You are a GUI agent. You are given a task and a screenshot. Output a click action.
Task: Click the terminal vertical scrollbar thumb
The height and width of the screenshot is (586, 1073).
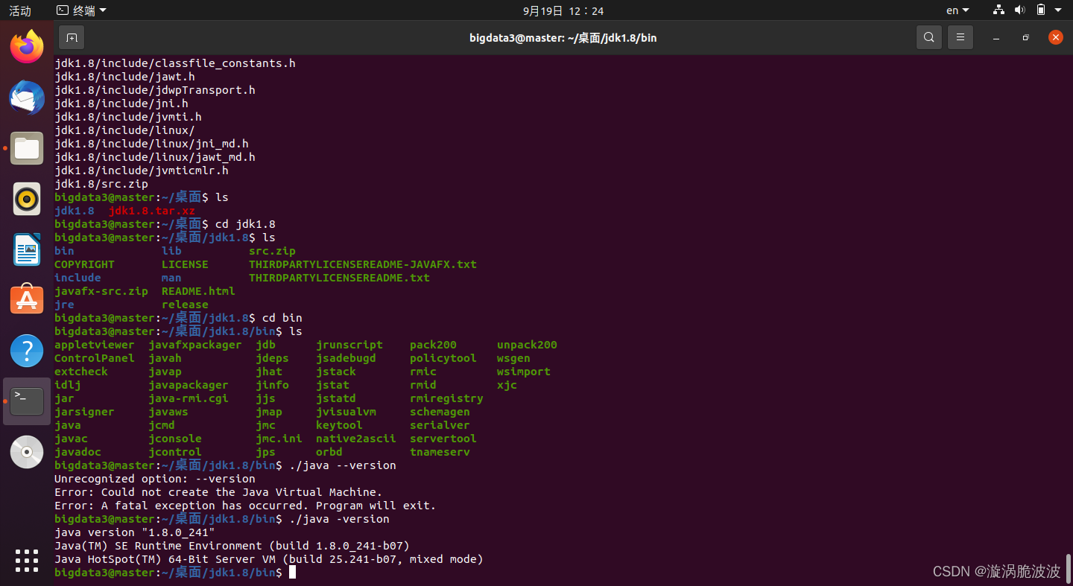tap(1068, 567)
